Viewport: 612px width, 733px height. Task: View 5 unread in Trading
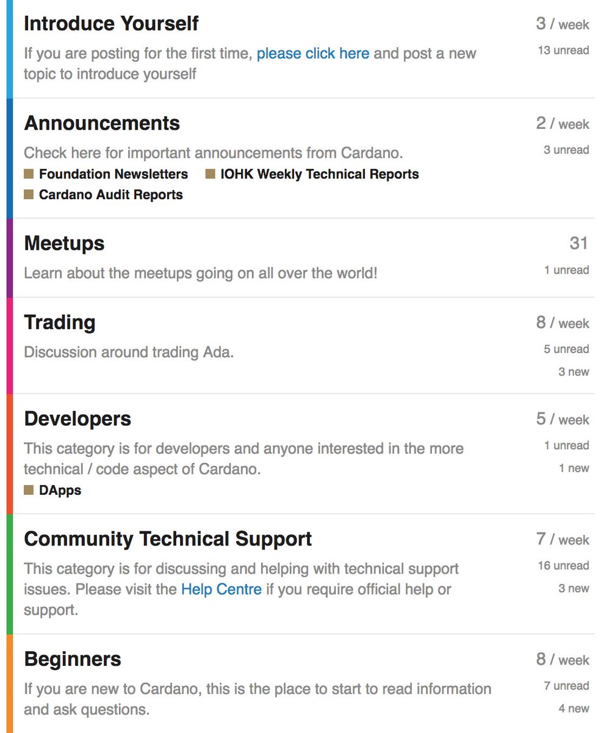(x=566, y=349)
